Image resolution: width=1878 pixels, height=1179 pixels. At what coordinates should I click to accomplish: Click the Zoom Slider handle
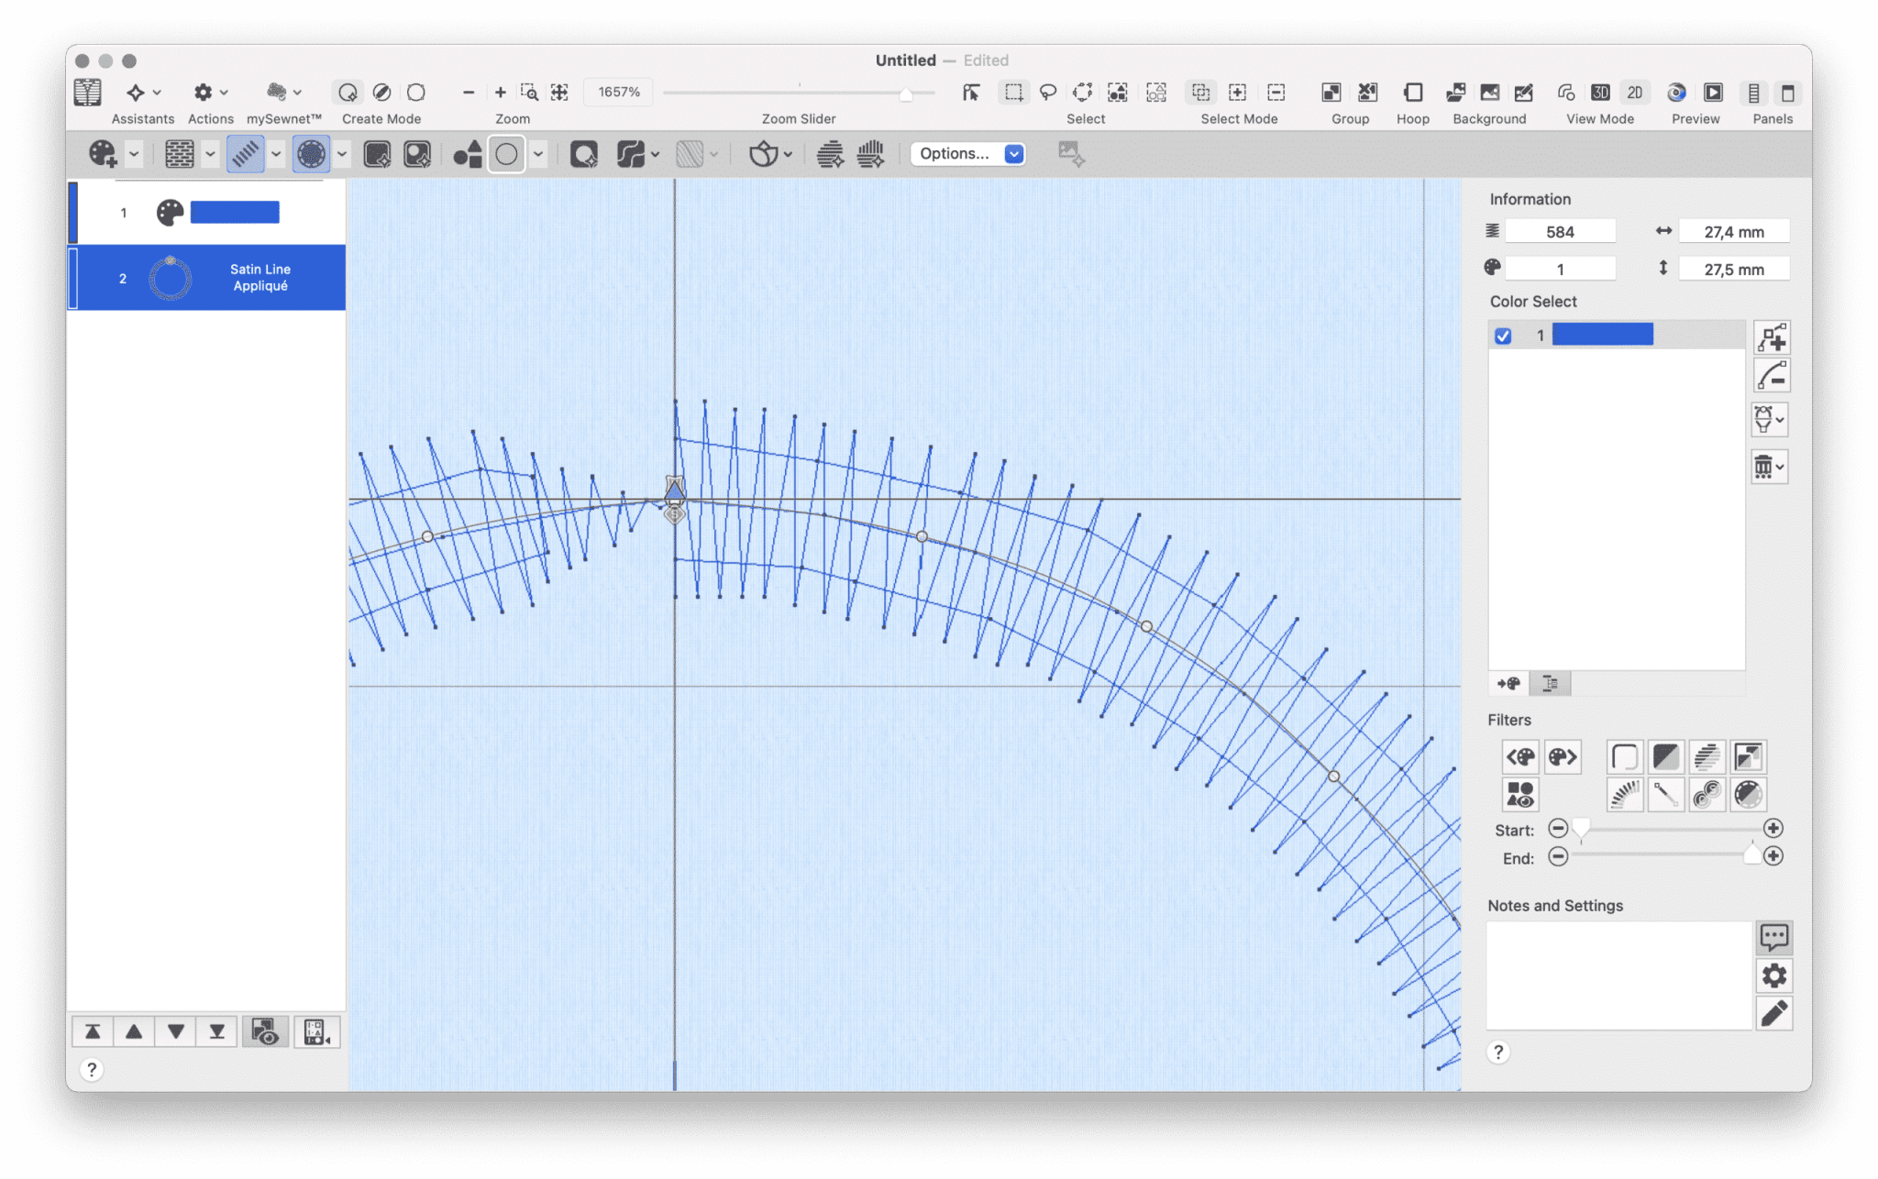click(905, 94)
